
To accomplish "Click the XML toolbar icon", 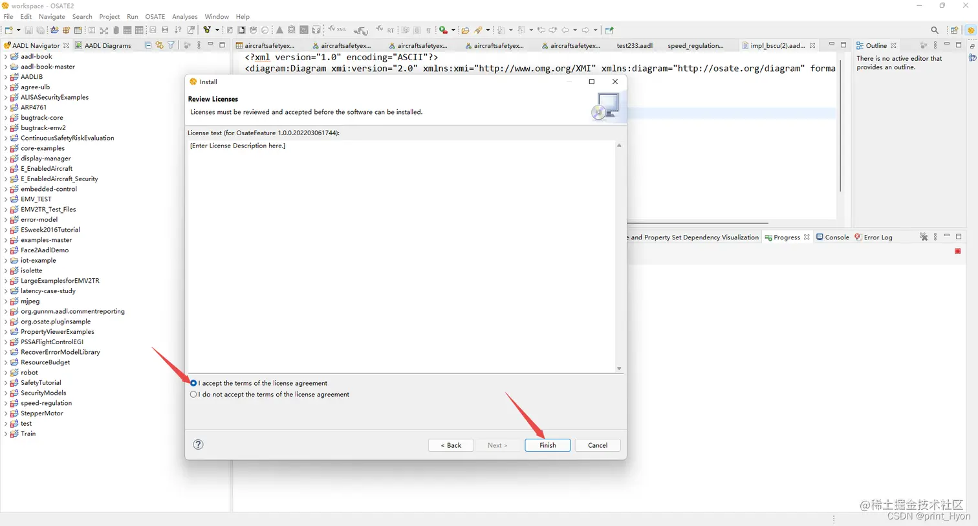I will (337, 30).
